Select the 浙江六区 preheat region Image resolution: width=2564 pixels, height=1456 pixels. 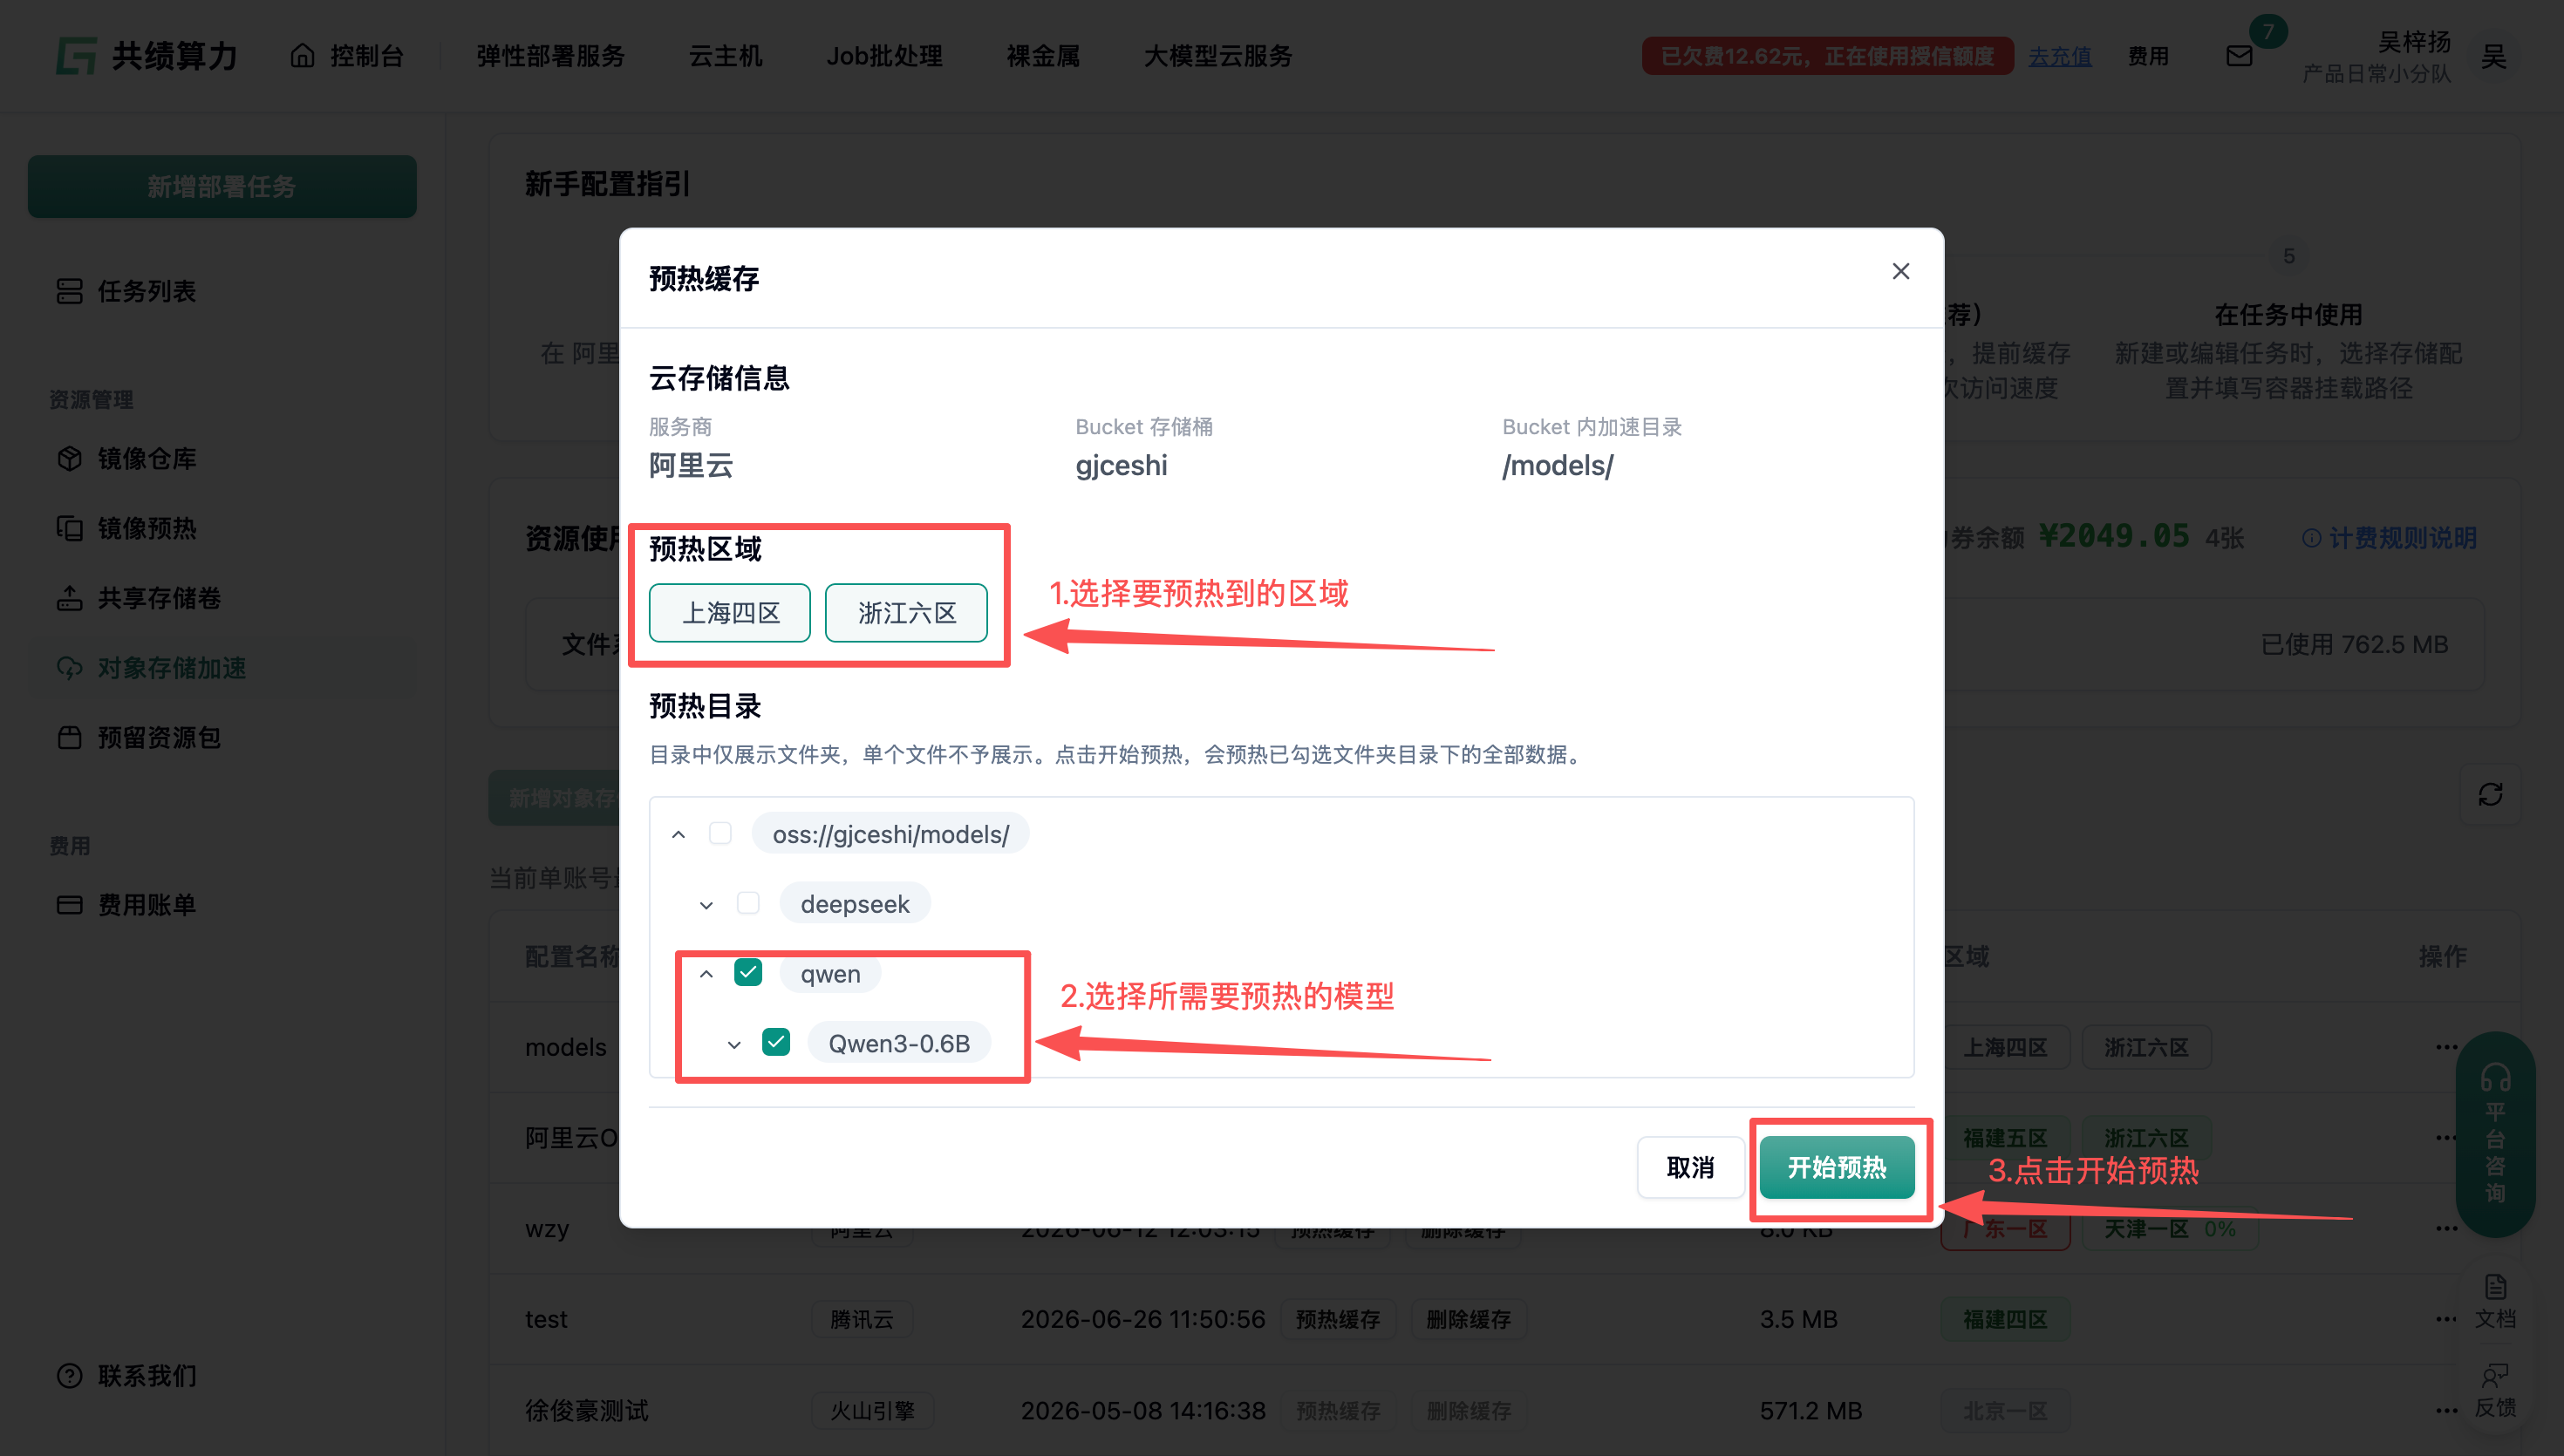[906, 612]
